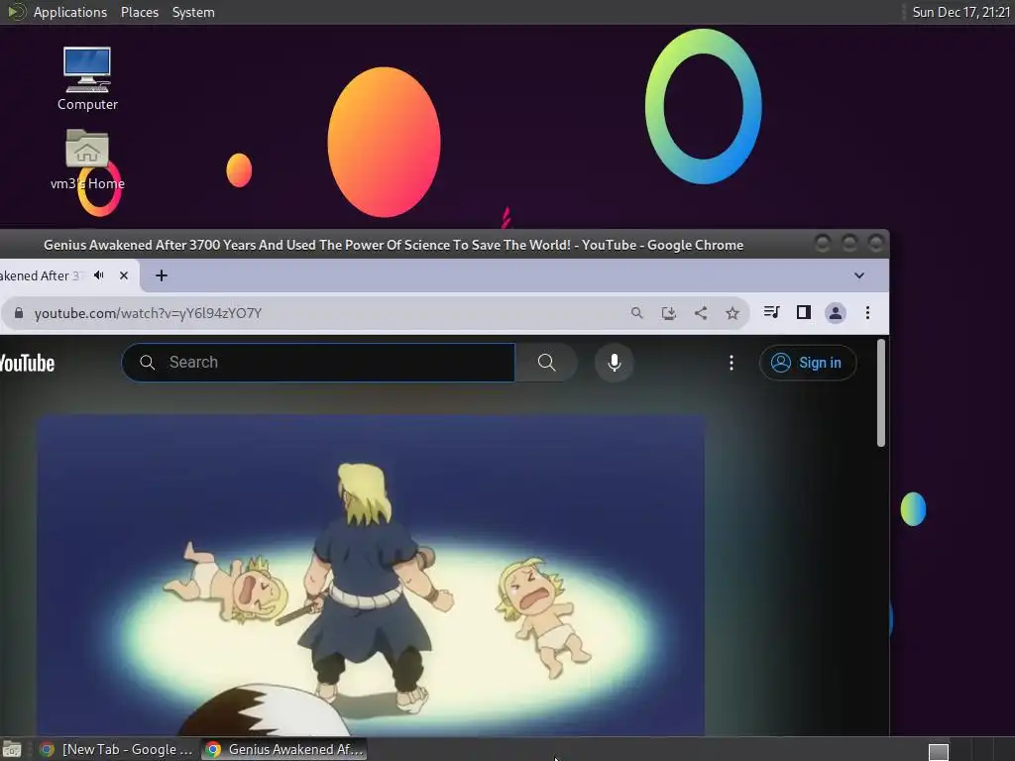This screenshot has height=761, width=1015.
Task: Mute the tab using the speaker icon
Action: (98, 275)
